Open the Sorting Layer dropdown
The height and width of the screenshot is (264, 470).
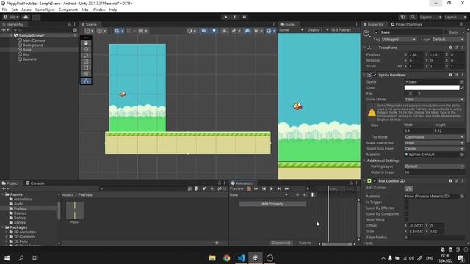(x=434, y=166)
